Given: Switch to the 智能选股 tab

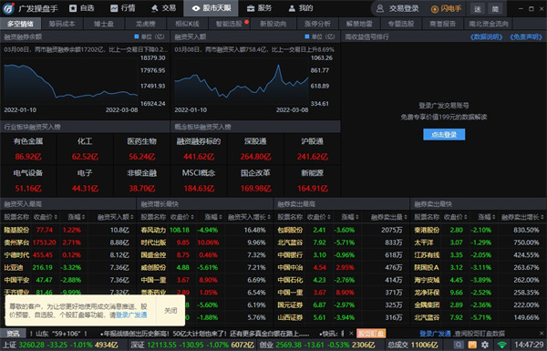Looking at the screenshot, I should (x=229, y=24).
